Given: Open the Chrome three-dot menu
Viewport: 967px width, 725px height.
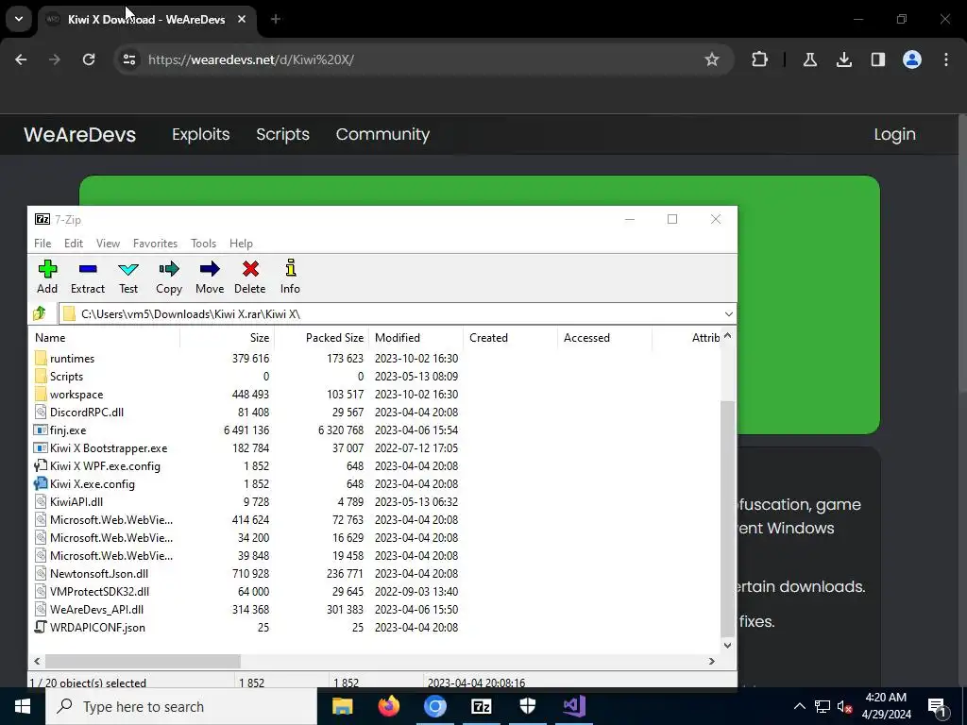Looking at the screenshot, I should click(x=946, y=59).
